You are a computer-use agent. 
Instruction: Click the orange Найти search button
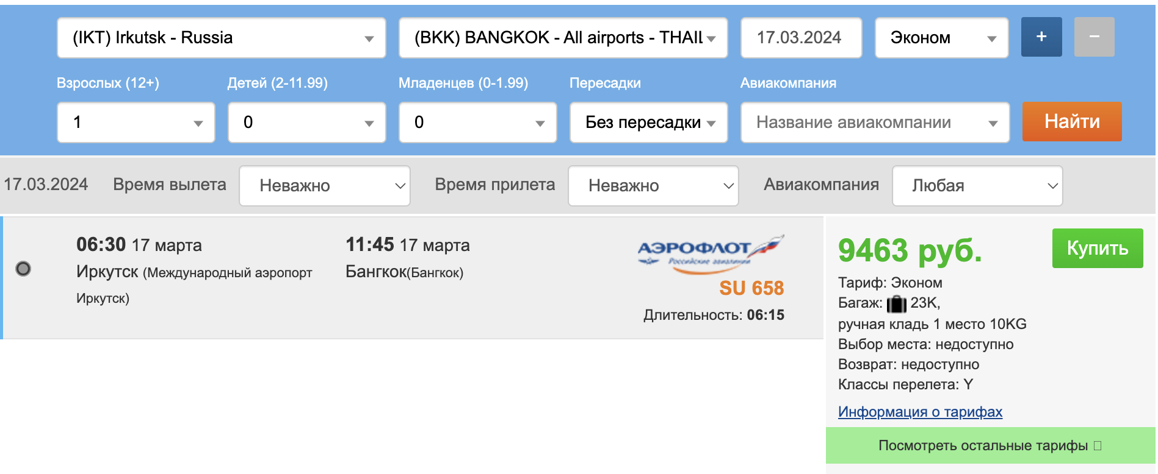tap(1072, 122)
